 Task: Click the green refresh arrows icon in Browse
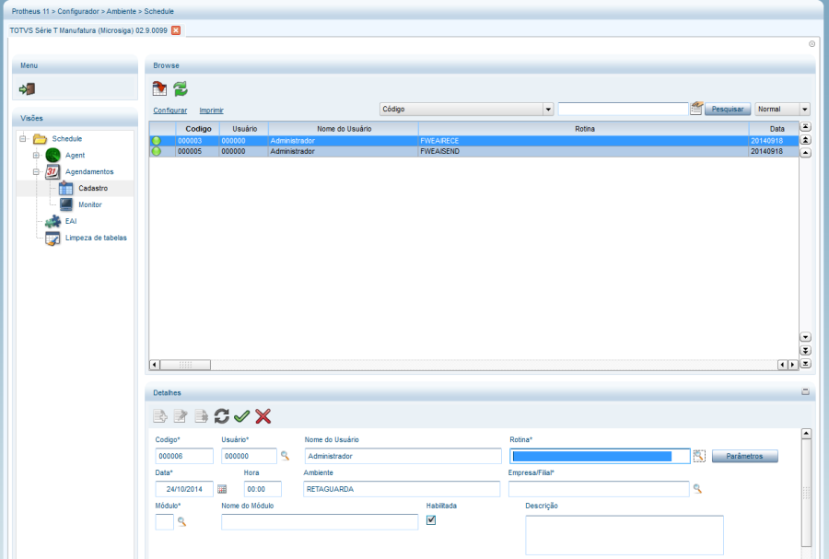pyautogui.click(x=181, y=88)
